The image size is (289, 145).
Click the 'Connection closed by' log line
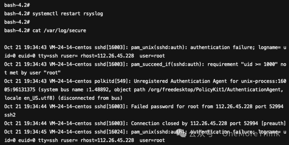tap(145, 124)
